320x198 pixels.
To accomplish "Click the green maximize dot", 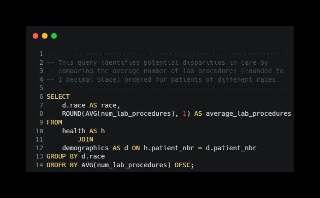I will click(54, 36).
